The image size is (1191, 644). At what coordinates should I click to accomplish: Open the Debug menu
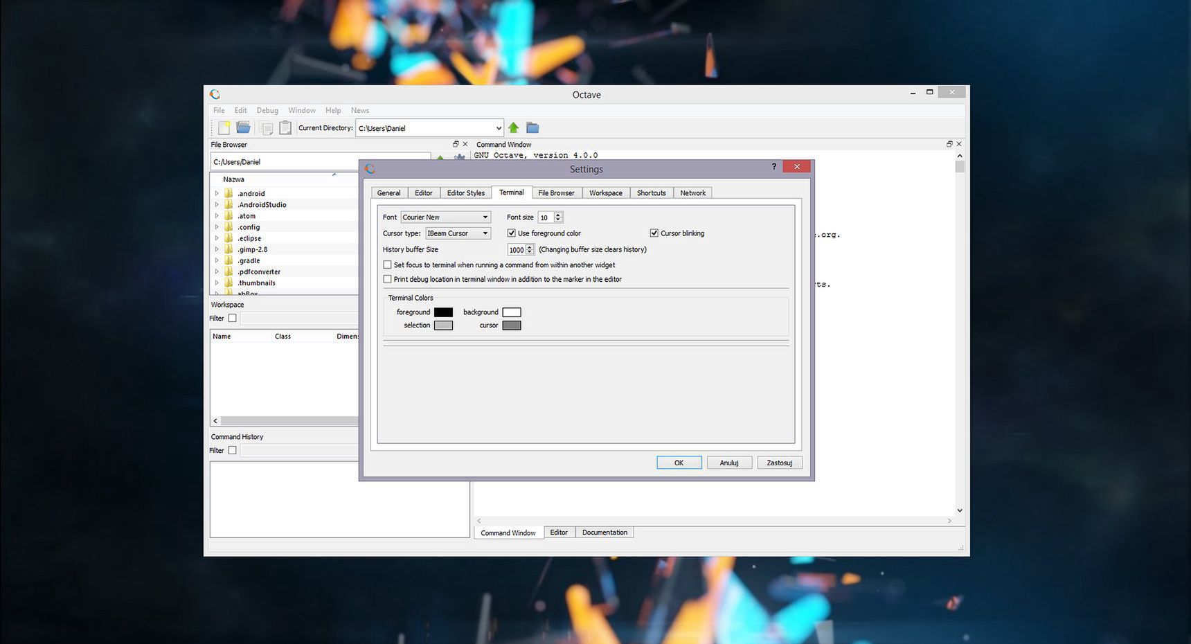[x=267, y=111]
